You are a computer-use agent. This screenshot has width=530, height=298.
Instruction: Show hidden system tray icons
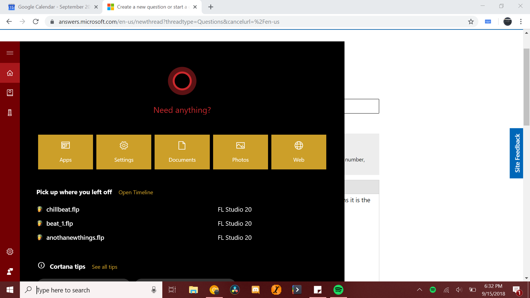point(419,290)
